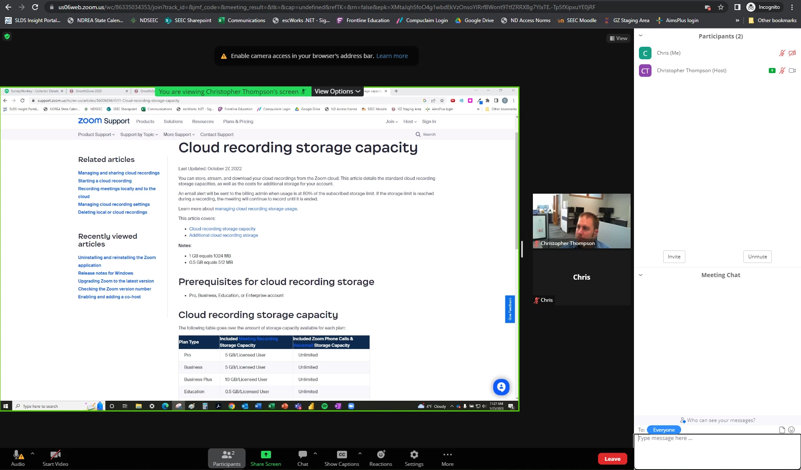Image resolution: width=801 pixels, height=470 pixels.
Task: Click the green Share Screen icon
Action: (266, 455)
